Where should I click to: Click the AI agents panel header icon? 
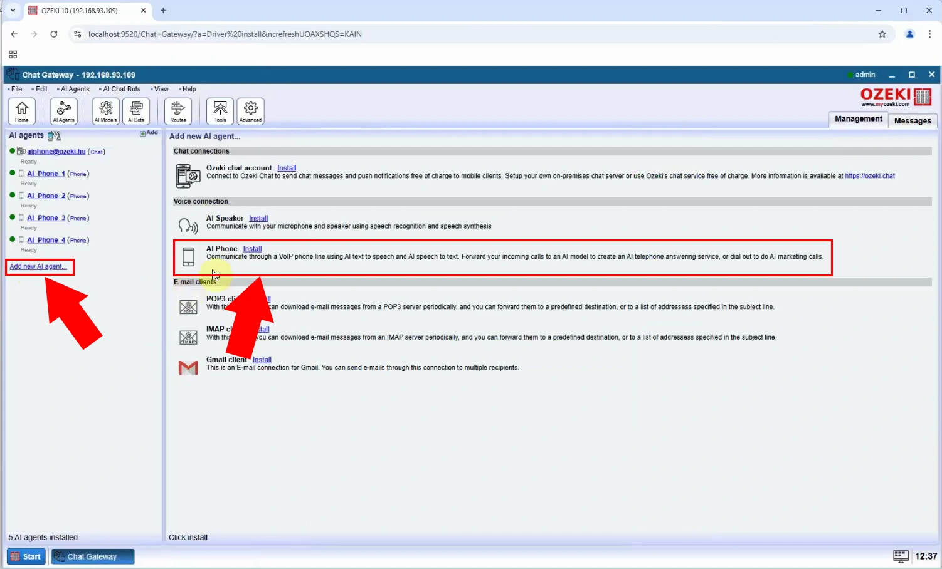click(x=55, y=135)
